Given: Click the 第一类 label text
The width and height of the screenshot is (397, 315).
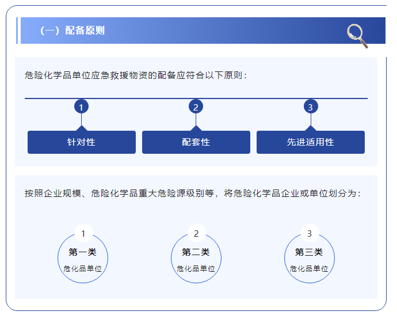Looking at the screenshot, I should (83, 252).
